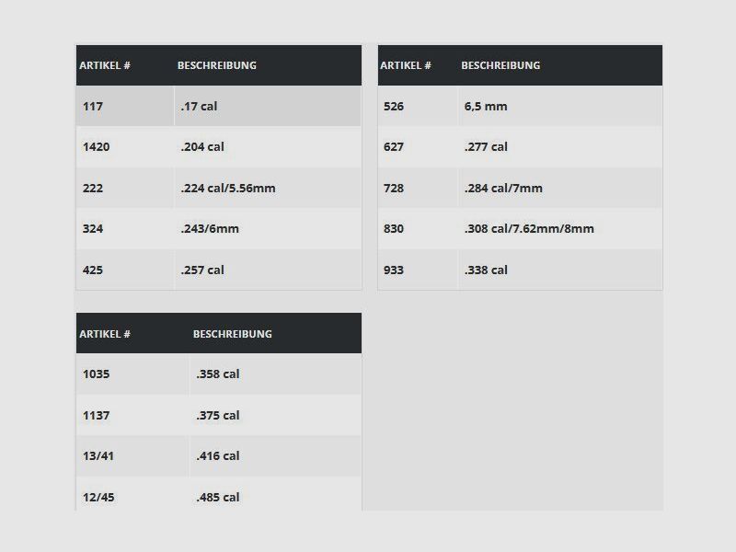Viewport: 736px width, 552px height.
Task: Click the article number 117 cell
Action: 125,106
